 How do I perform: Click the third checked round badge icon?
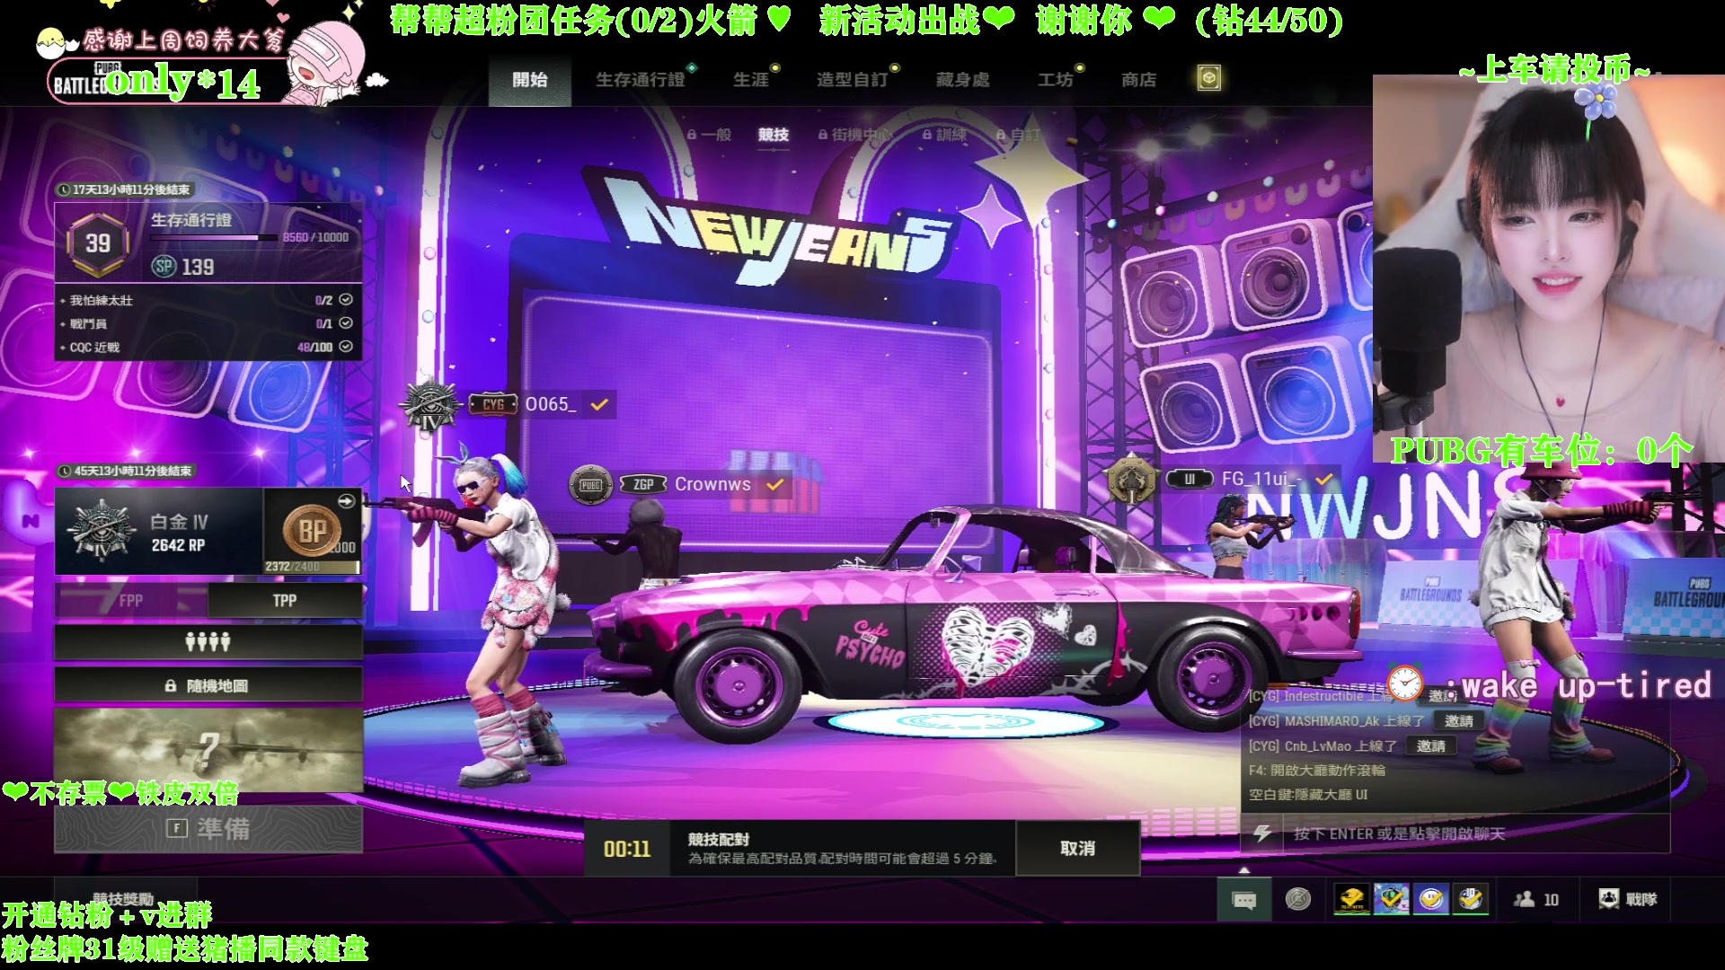[1431, 898]
